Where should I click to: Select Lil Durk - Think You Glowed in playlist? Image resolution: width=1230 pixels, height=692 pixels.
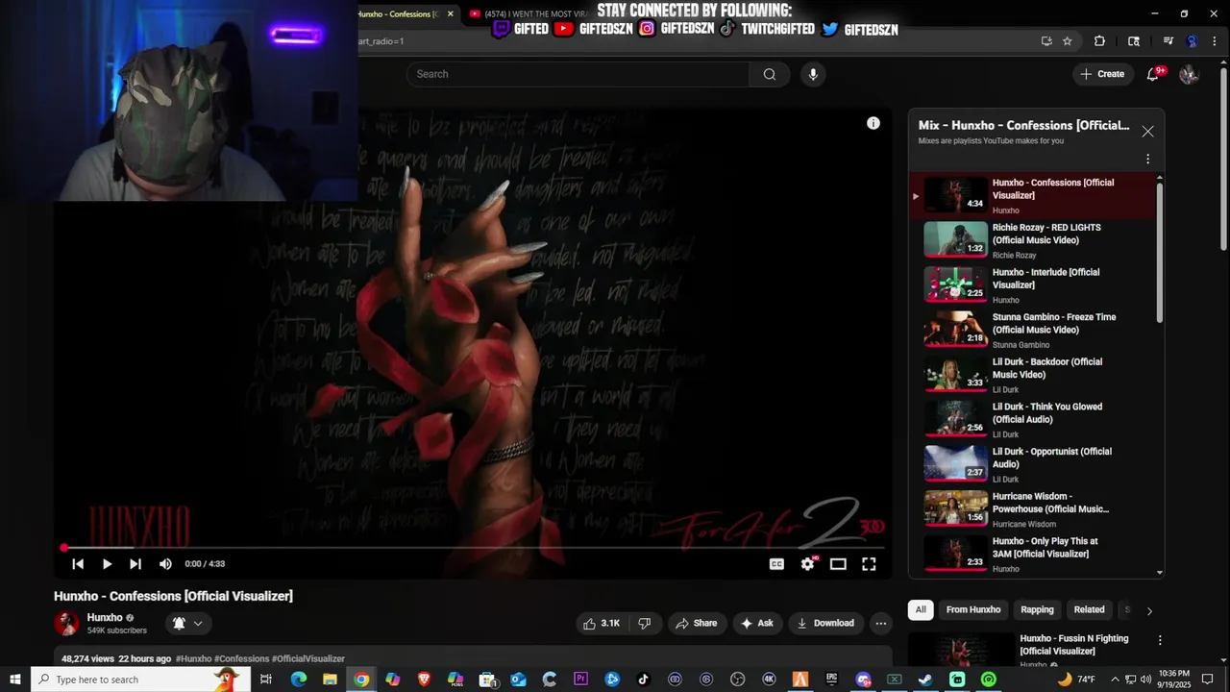pos(1033,419)
